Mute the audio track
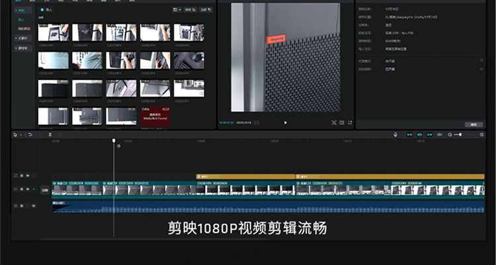Viewport: 496px width, 265px height. (34, 206)
